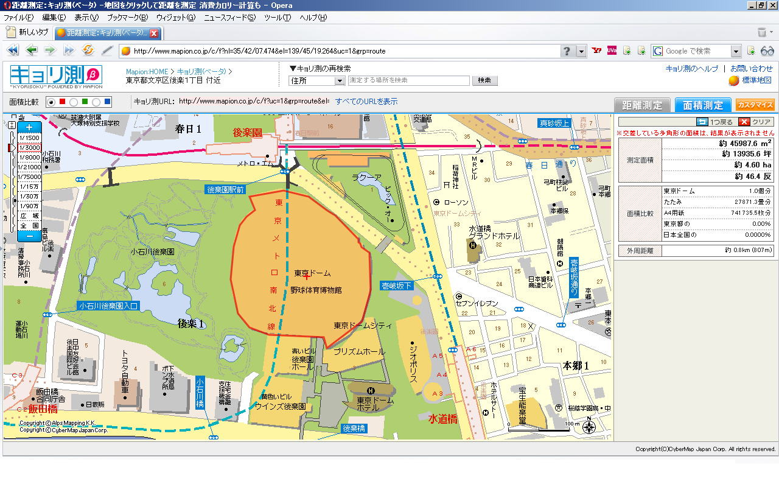Click the red UVa toolbar icon

click(x=612, y=51)
